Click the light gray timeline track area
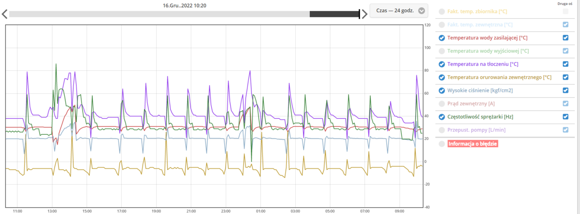 click(159, 14)
